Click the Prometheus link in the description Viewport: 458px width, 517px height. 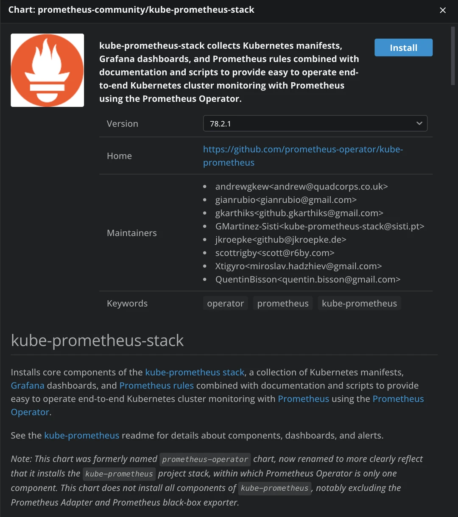click(303, 399)
